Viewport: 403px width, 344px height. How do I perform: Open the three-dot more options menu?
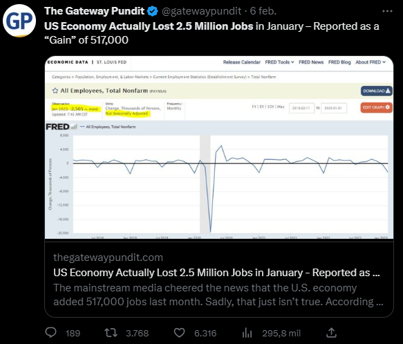tap(387, 11)
